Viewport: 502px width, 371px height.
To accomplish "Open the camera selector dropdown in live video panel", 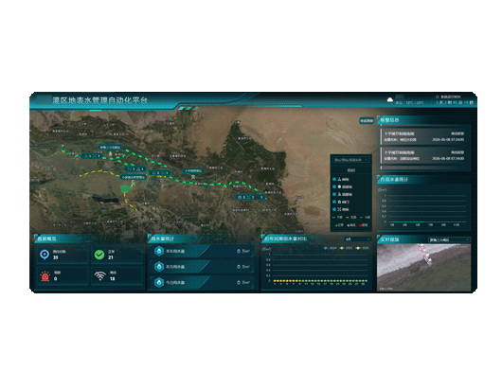I will (x=449, y=239).
